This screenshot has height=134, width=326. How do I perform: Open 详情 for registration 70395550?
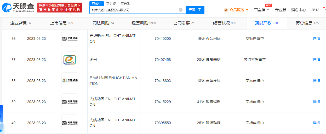[316, 123]
